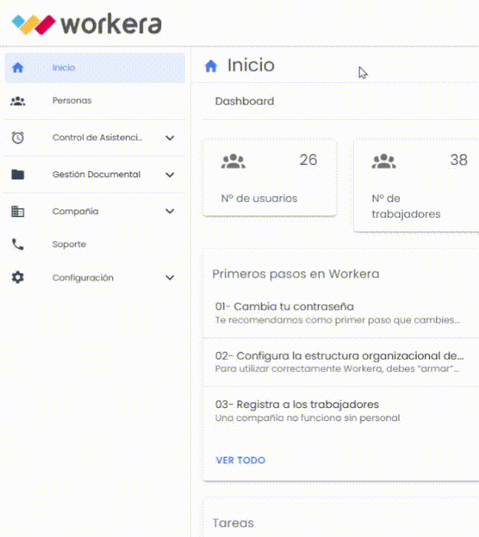The width and height of the screenshot is (479, 537).
Task: Open the Compañía menu item
Action: [x=95, y=211]
